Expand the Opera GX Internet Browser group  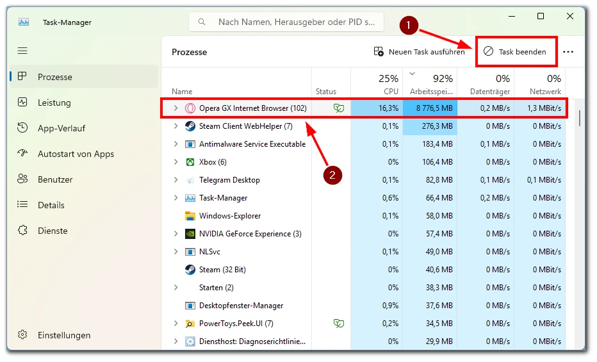pyautogui.click(x=176, y=108)
